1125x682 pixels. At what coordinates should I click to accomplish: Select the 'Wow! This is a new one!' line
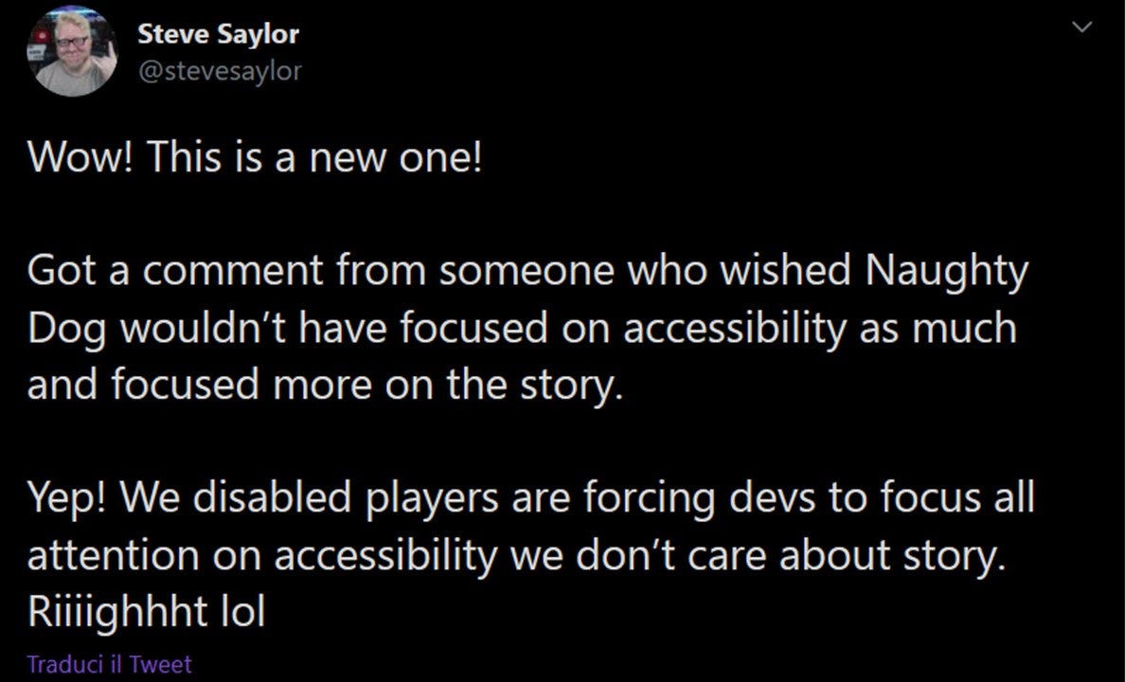pyautogui.click(x=255, y=156)
